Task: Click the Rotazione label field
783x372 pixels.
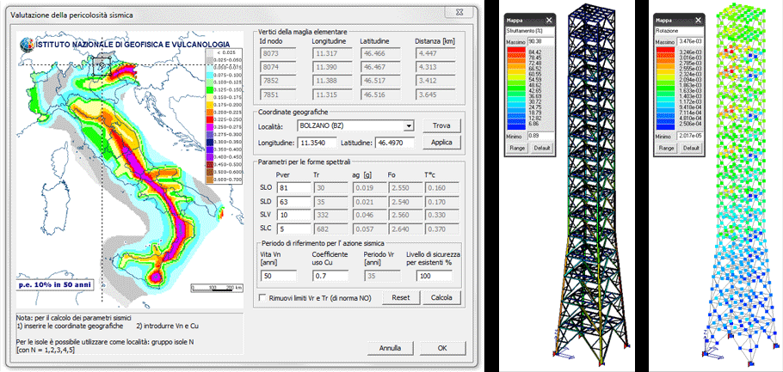Action: (679, 31)
